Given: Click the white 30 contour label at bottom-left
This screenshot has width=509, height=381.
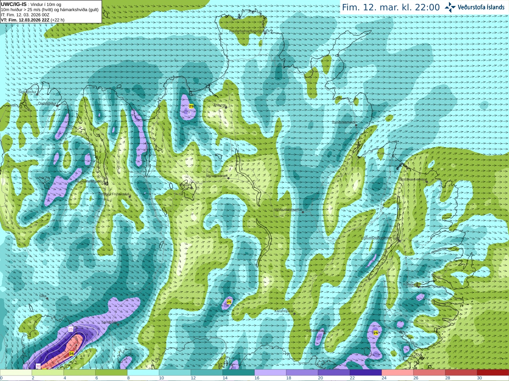Looking at the screenshot, I should coord(38,366).
